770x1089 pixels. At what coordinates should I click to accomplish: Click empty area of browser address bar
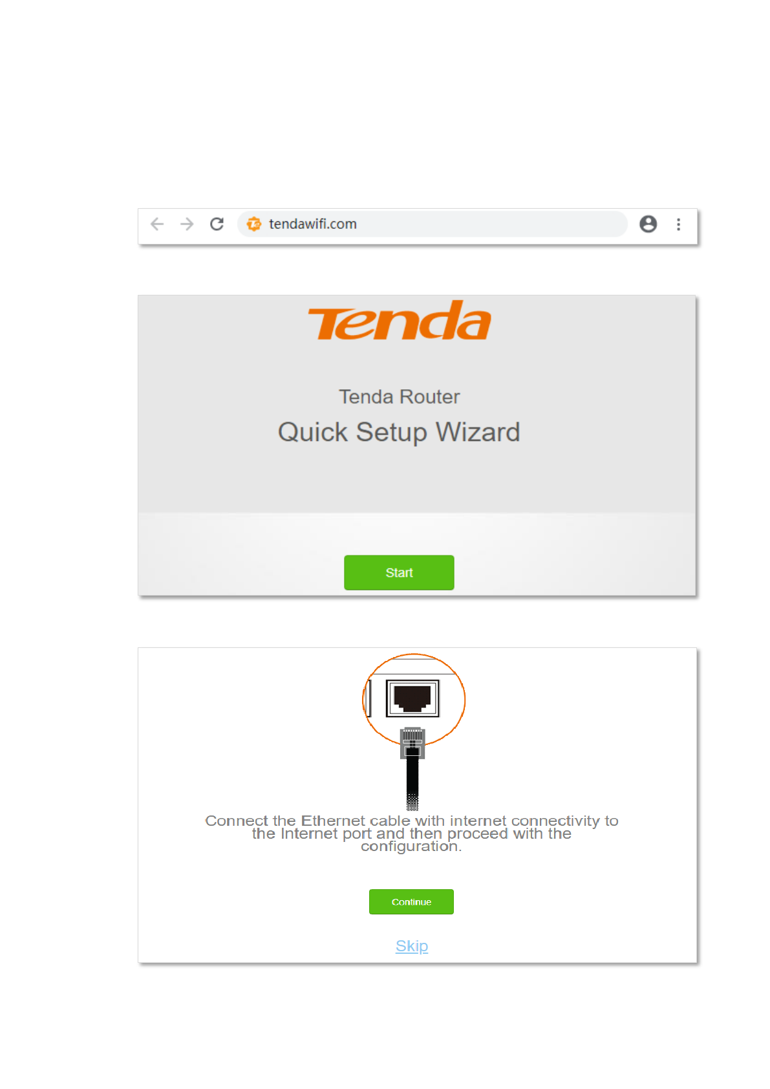[x=491, y=224]
